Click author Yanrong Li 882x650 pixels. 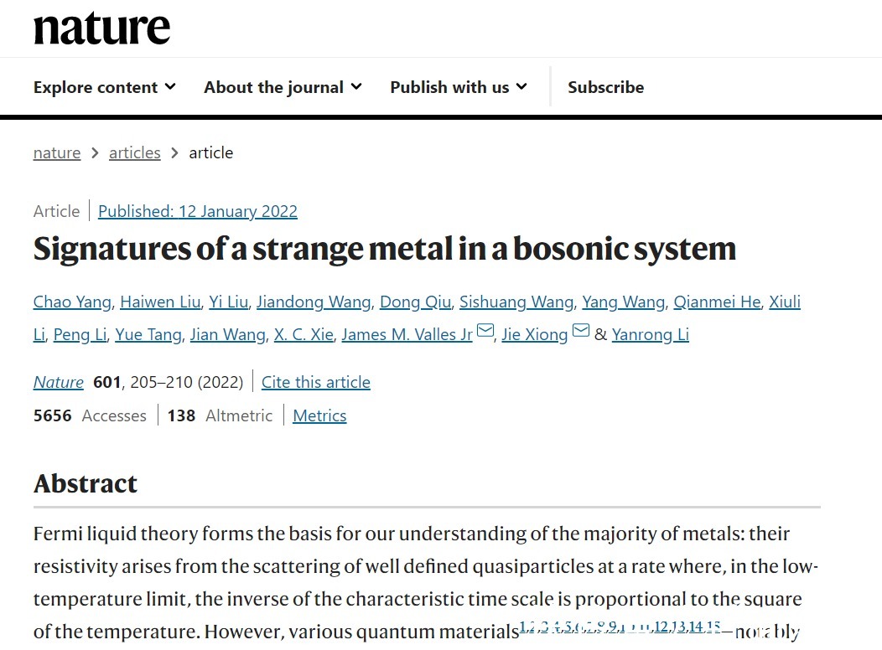[x=650, y=334]
